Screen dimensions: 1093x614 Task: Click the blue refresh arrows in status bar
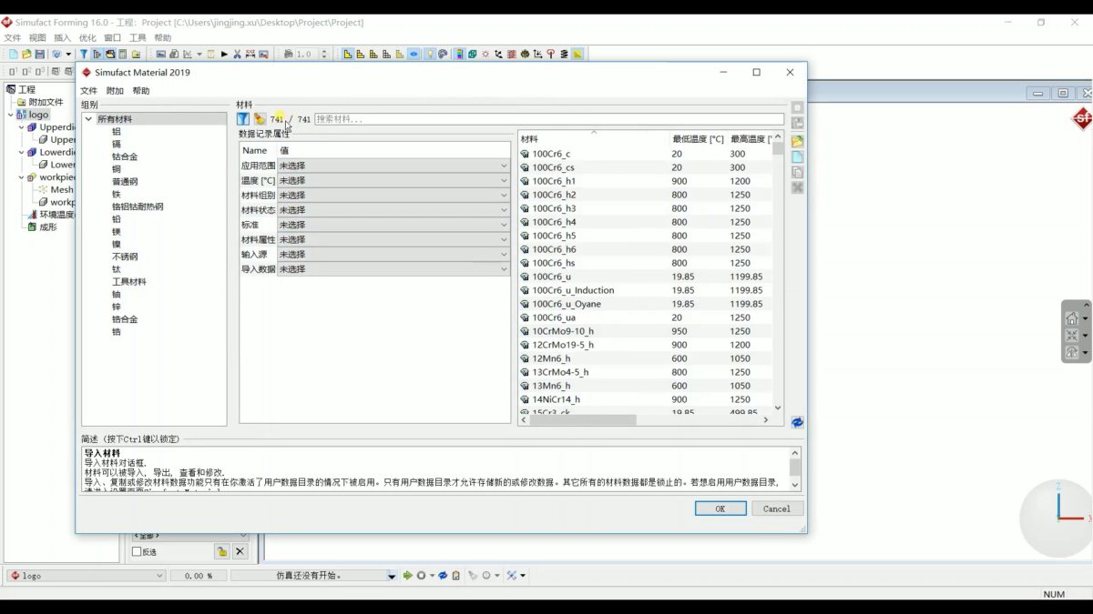click(443, 576)
